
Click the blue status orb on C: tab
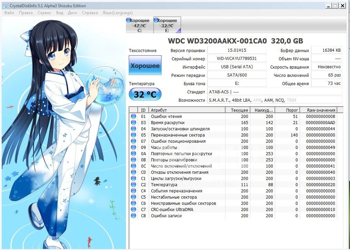[129, 20]
